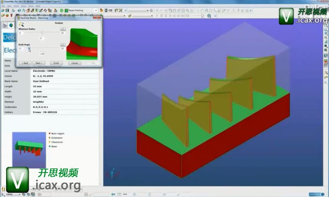
Task: Click the Base legend green swatch
Action: tap(50, 146)
